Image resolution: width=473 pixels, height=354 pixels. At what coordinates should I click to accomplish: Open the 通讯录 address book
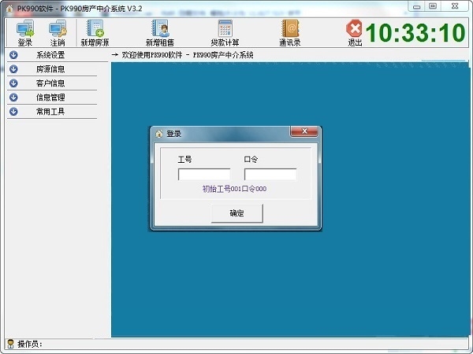[290, 33]
